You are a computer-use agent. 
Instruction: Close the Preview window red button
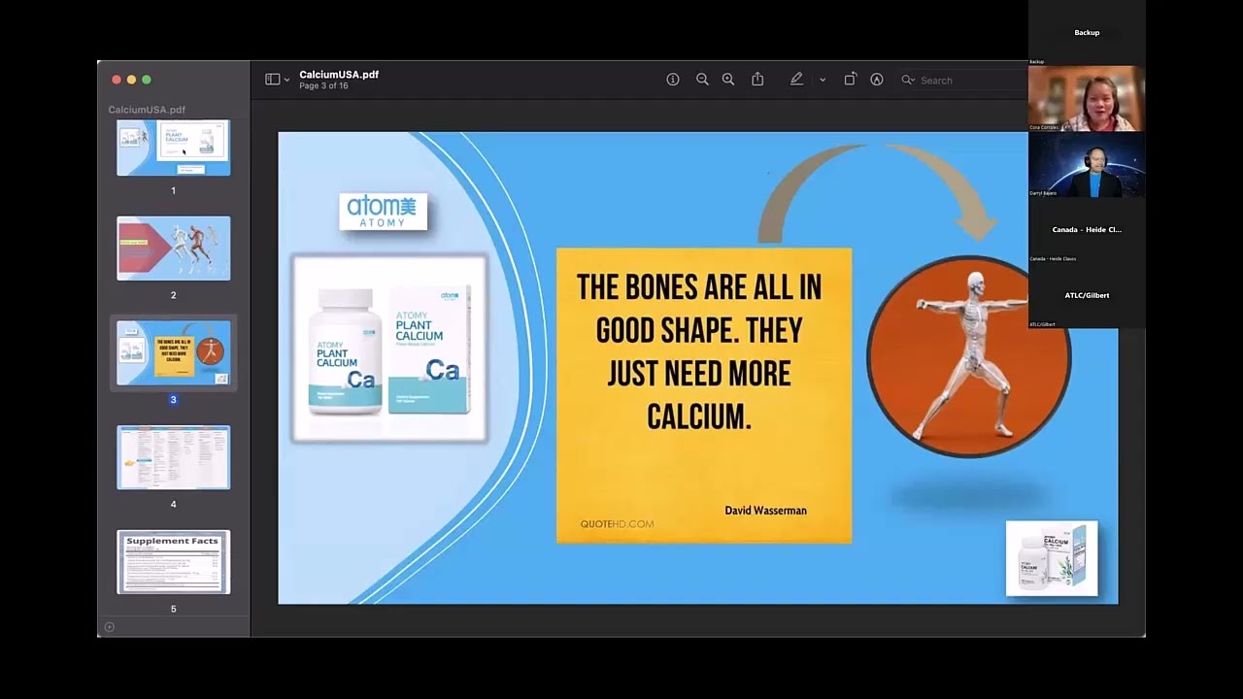click(117, 80)
